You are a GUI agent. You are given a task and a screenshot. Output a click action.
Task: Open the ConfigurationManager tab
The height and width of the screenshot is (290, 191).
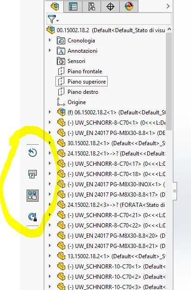click(91, 7)
